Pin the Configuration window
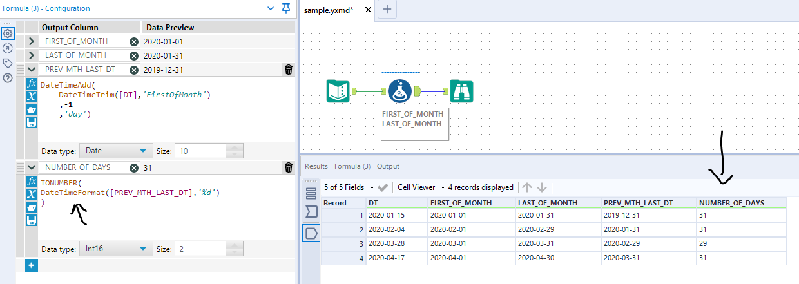This screenshot has width=799, height=284. tap(286, 8)
